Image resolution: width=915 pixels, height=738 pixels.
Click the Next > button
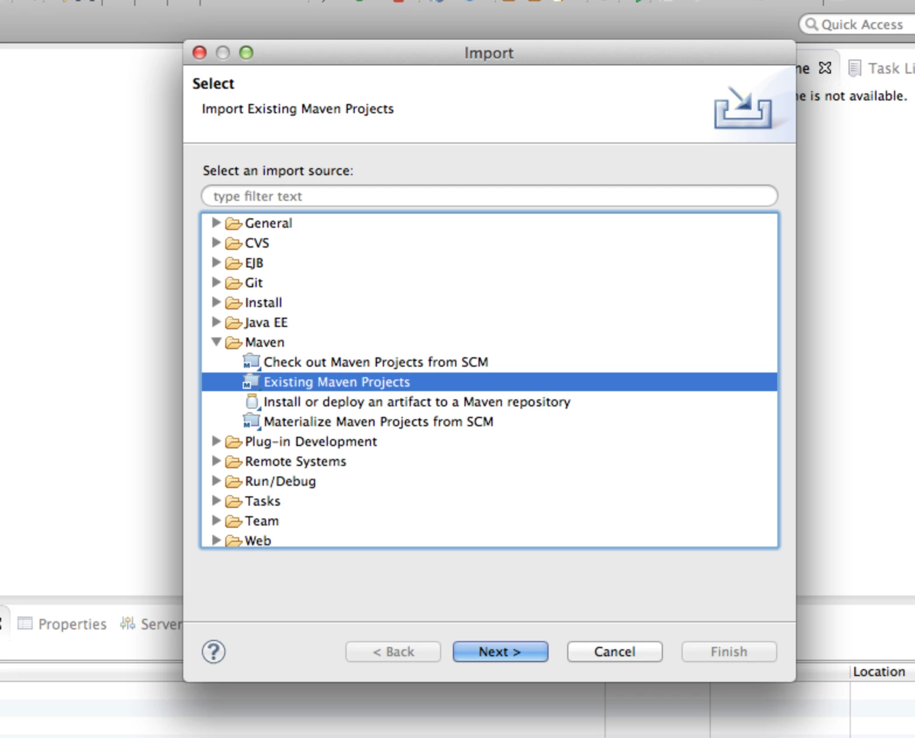point(500,652)
